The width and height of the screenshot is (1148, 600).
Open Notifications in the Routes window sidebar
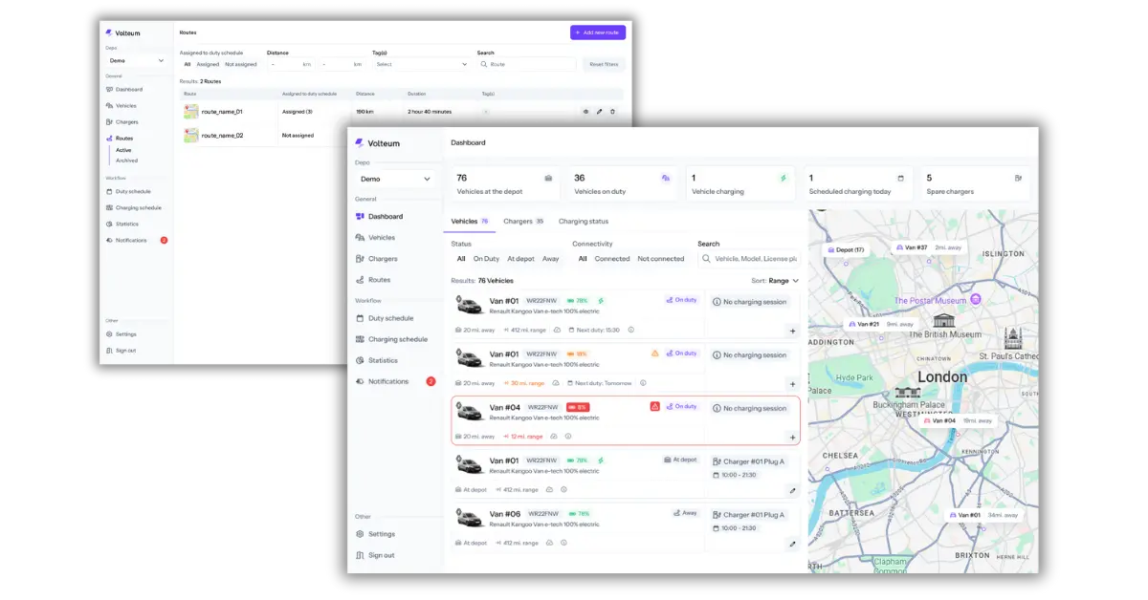pos(131,240)
